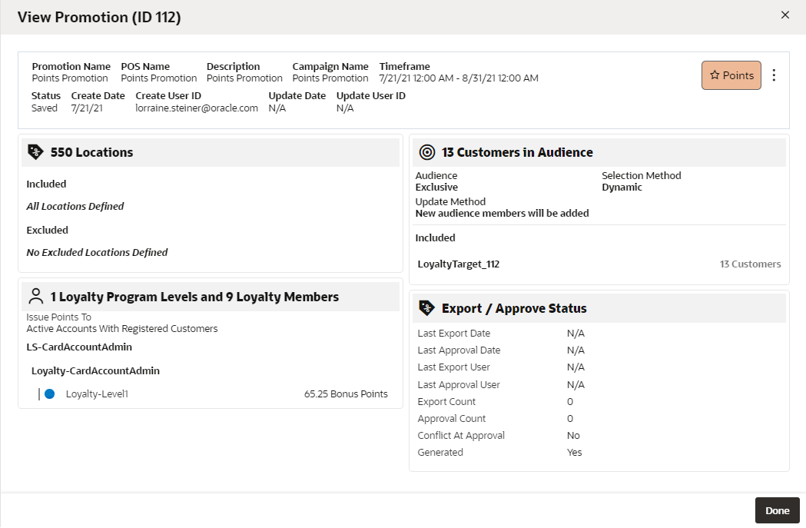Screen dimensions: 806x528
Task: Click the blue dot next to Loyalty-Level1
Action: click(x=50, y=394)
